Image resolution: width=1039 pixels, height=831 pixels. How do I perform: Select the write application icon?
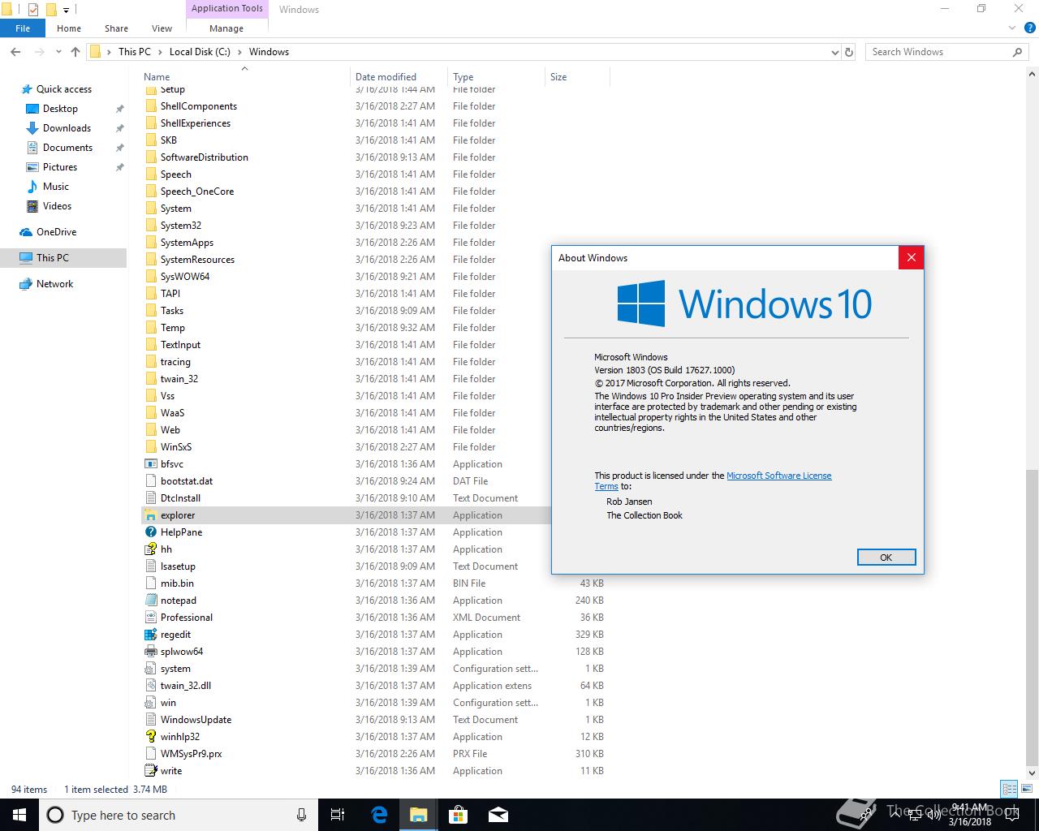pos(150,771)
